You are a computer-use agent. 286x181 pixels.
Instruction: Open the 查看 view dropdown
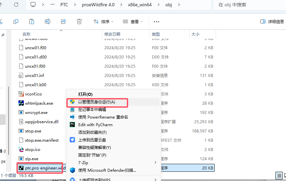(133, 22)
